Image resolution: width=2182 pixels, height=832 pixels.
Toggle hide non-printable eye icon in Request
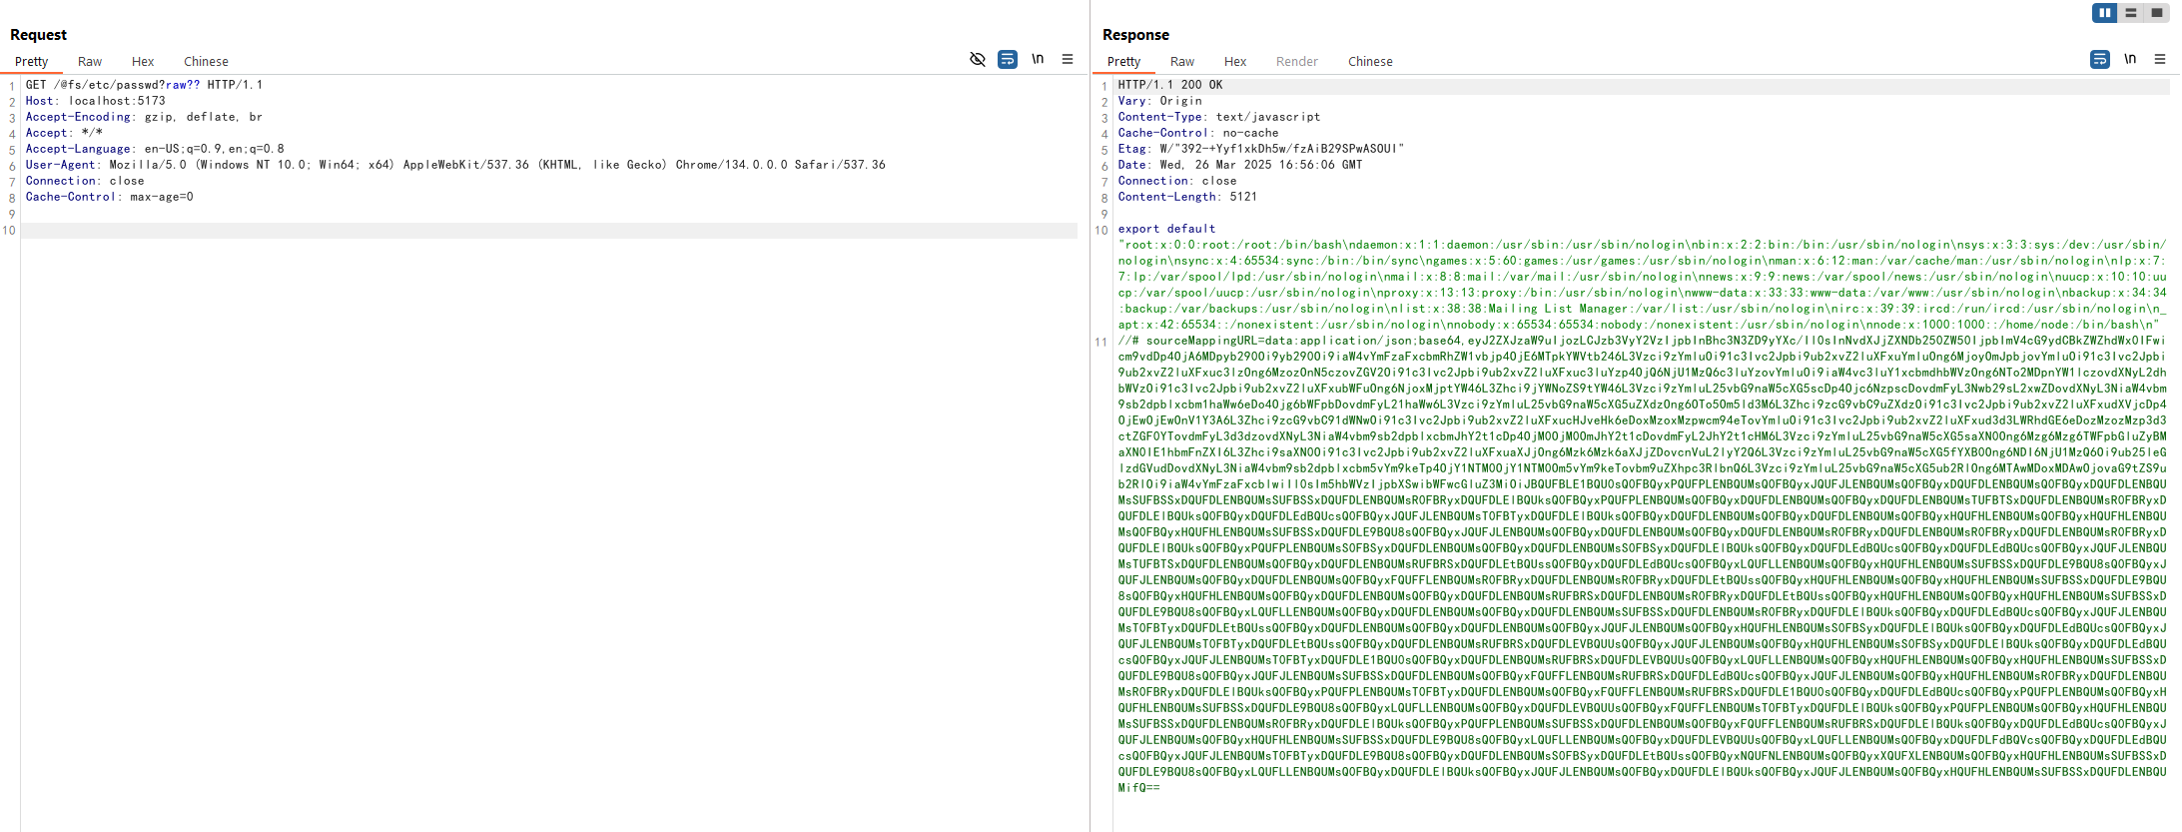pos(978,60)
